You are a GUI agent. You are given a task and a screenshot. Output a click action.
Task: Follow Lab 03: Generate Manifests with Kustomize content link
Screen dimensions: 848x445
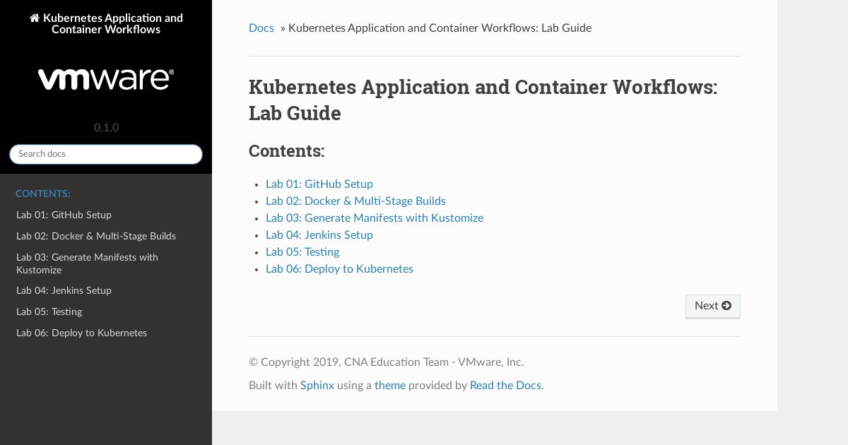click(375, 218)
